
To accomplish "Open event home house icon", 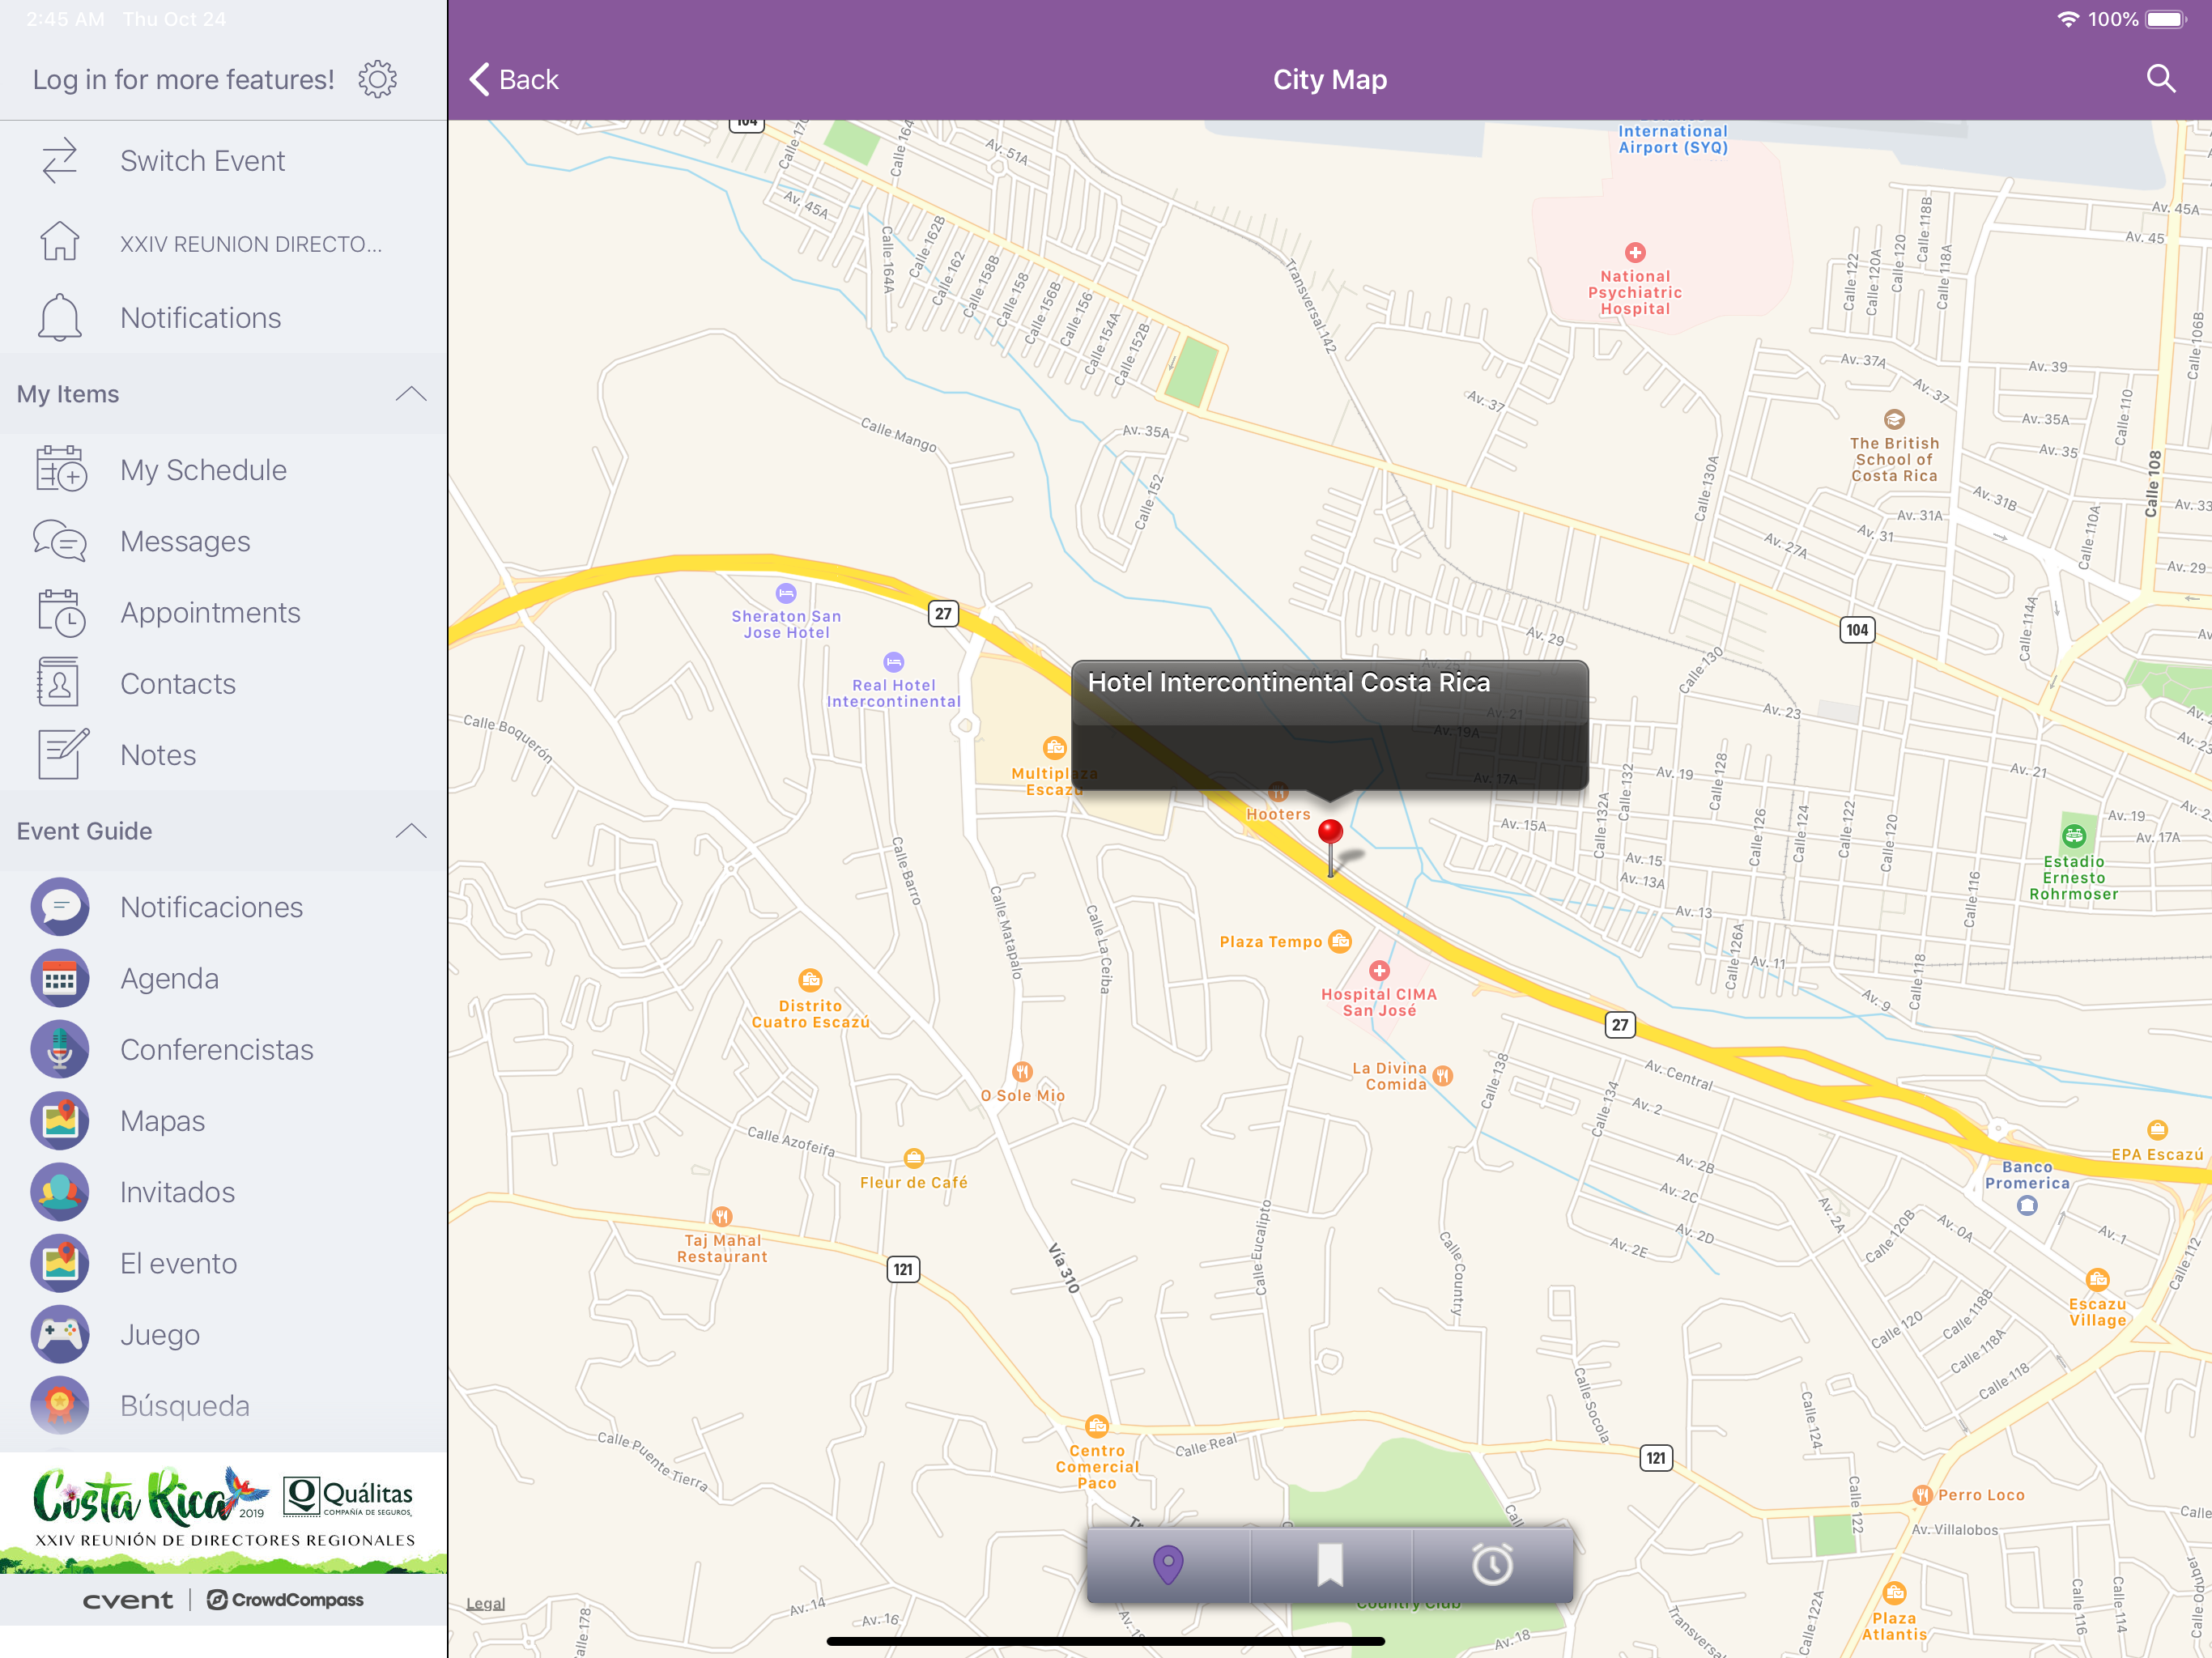I will [x=59, y=241].
